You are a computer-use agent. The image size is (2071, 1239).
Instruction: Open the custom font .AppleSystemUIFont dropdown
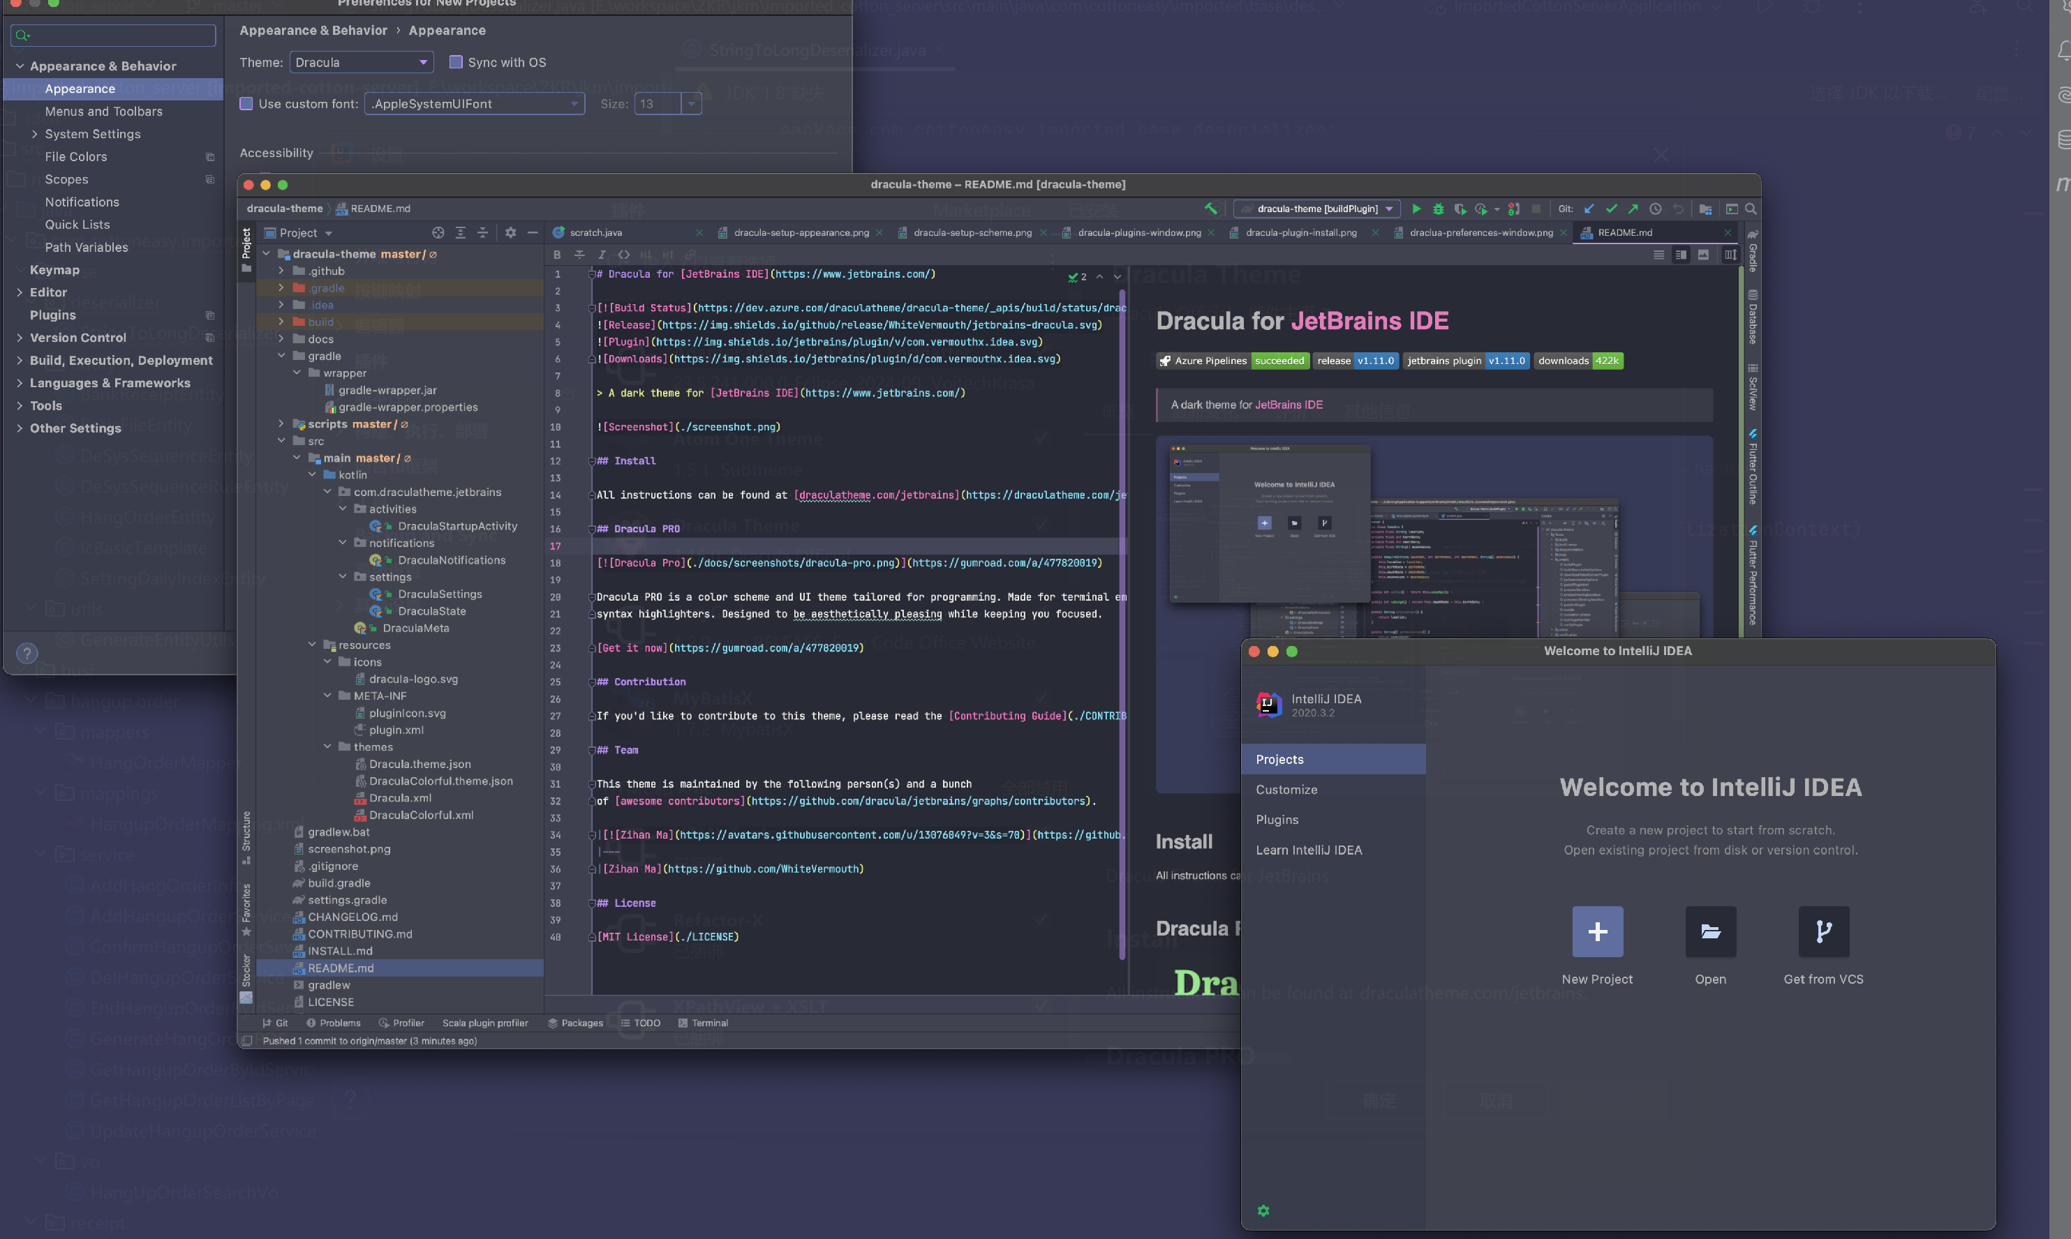pos(475,103)
